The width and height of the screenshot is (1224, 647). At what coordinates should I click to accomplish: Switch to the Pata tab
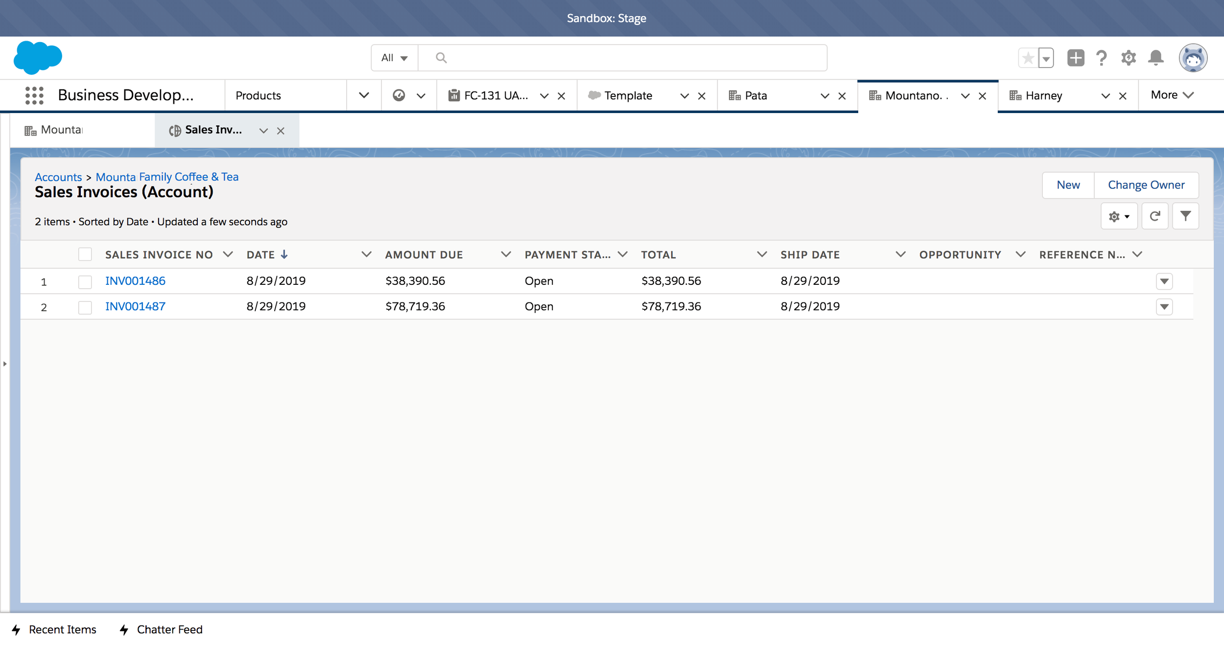pos(748,95)
